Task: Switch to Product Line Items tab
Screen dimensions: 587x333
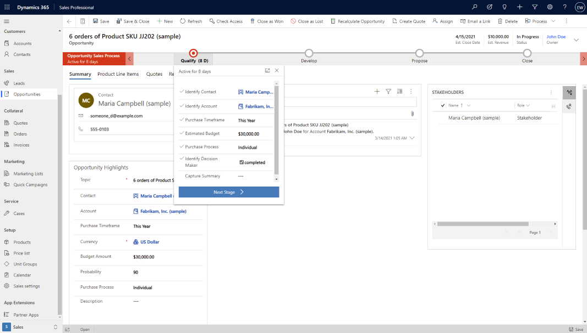Action: coord(118,74)
